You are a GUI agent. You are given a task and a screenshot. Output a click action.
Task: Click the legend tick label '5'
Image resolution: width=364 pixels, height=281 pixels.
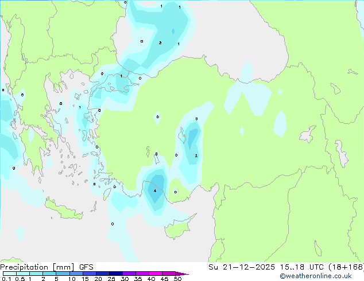coord(56,279)
